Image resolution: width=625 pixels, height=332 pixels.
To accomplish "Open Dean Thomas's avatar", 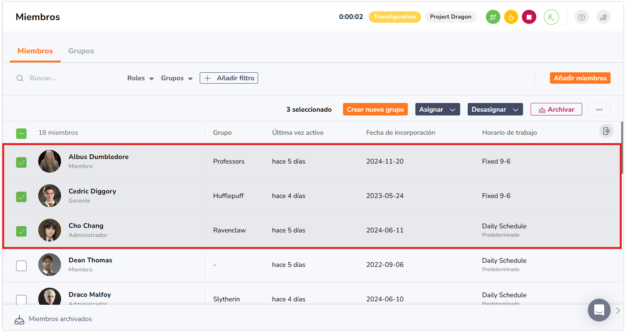I will click(x=50, y=265).
